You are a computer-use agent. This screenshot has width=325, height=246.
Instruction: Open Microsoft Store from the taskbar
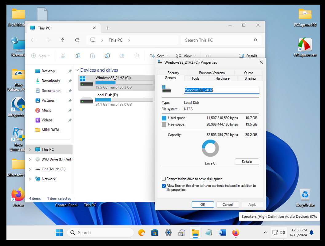(x=155, y=232)
